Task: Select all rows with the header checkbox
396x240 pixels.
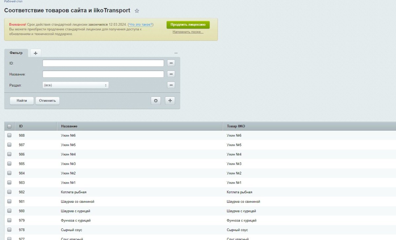Action: click(x=9, y=125)
